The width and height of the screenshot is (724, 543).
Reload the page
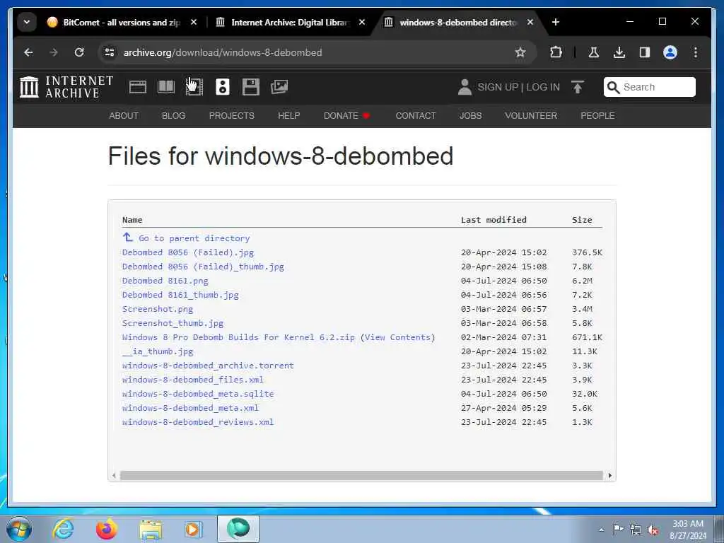click(79, 52)
